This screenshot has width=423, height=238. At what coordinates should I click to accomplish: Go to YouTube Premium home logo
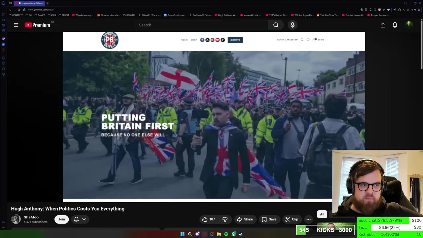click(37, 25)
